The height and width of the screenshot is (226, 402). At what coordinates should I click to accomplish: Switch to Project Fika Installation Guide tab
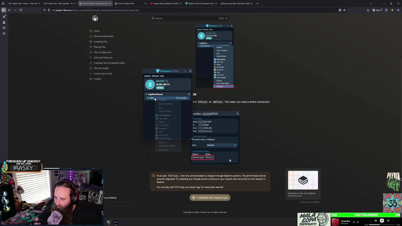click(x=166, y=3)
